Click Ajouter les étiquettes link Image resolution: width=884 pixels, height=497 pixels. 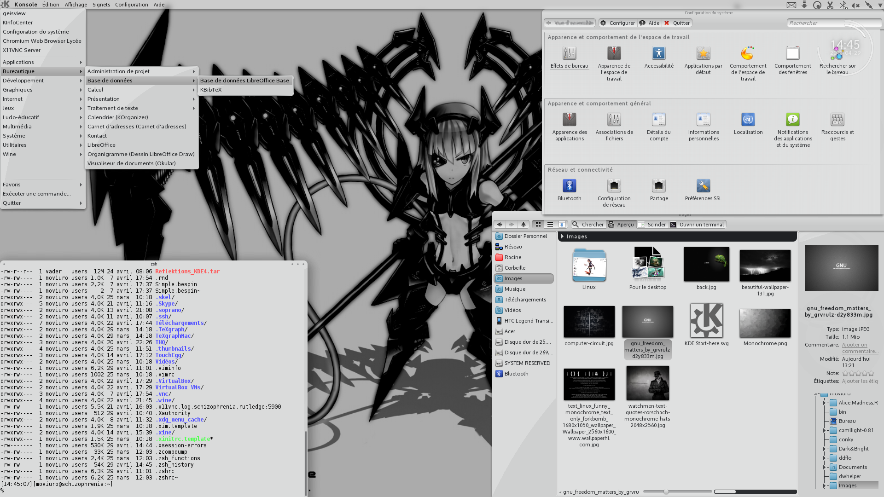coord(860,381)
